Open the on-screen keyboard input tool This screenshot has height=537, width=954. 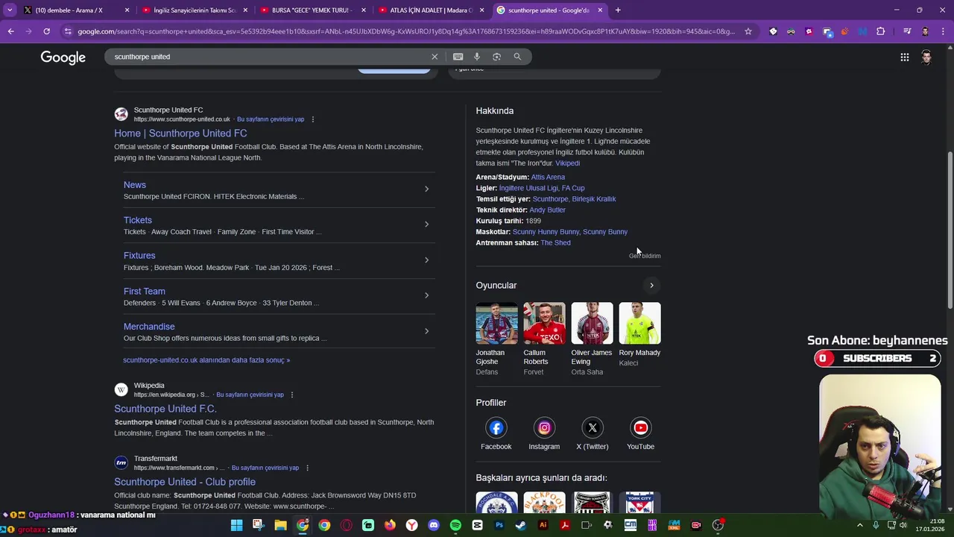tap(458, 57)
